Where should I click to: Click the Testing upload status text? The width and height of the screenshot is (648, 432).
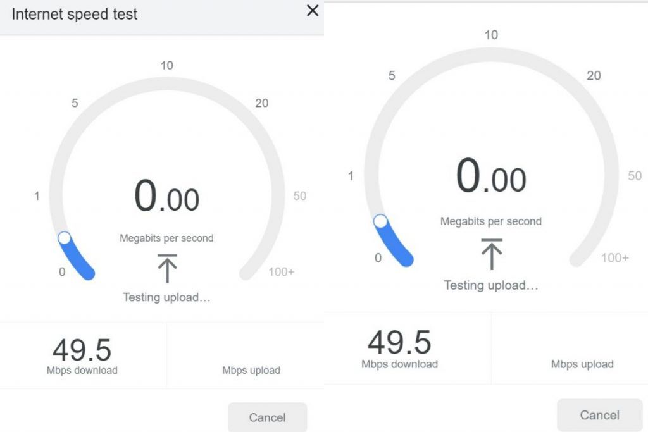click(x=166, y=297)
